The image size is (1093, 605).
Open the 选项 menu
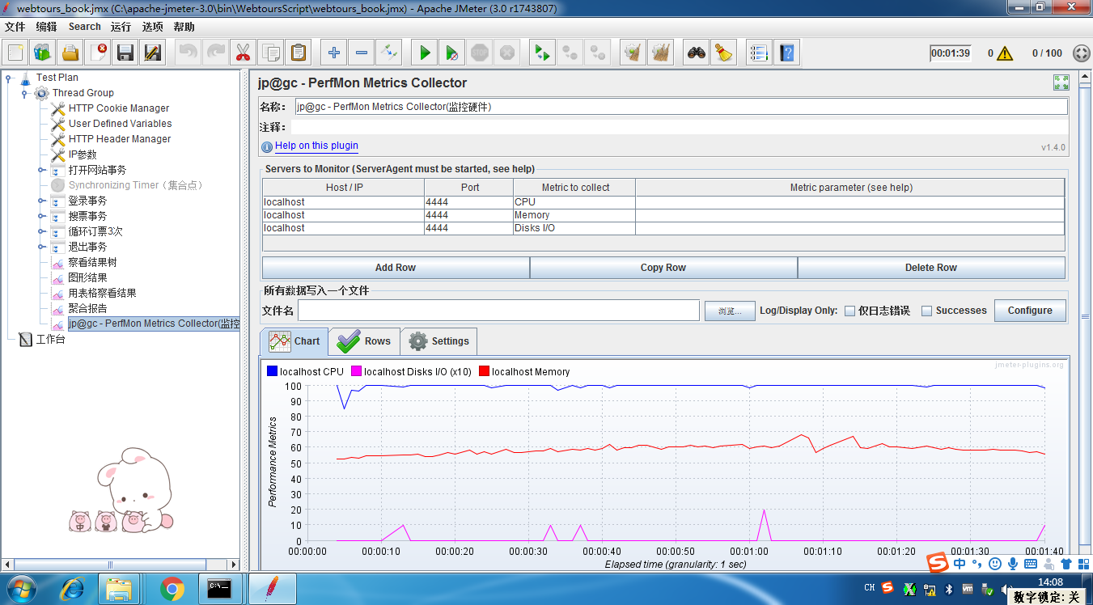coord(153,27)
